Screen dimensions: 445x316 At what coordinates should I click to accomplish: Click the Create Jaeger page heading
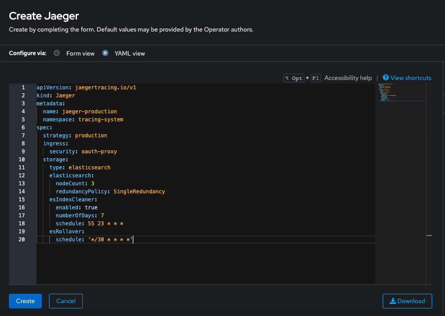[x=44, y=16]
